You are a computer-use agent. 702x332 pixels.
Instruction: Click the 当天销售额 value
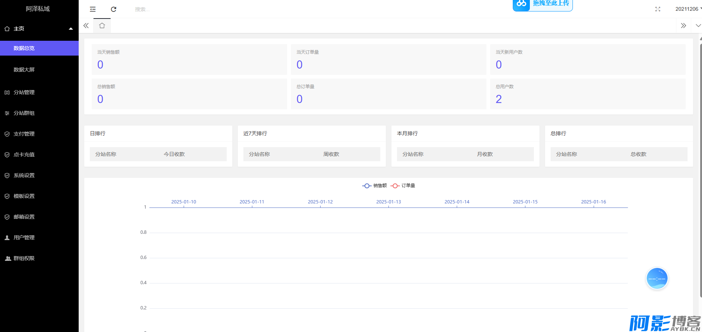(x=100, y=64)
